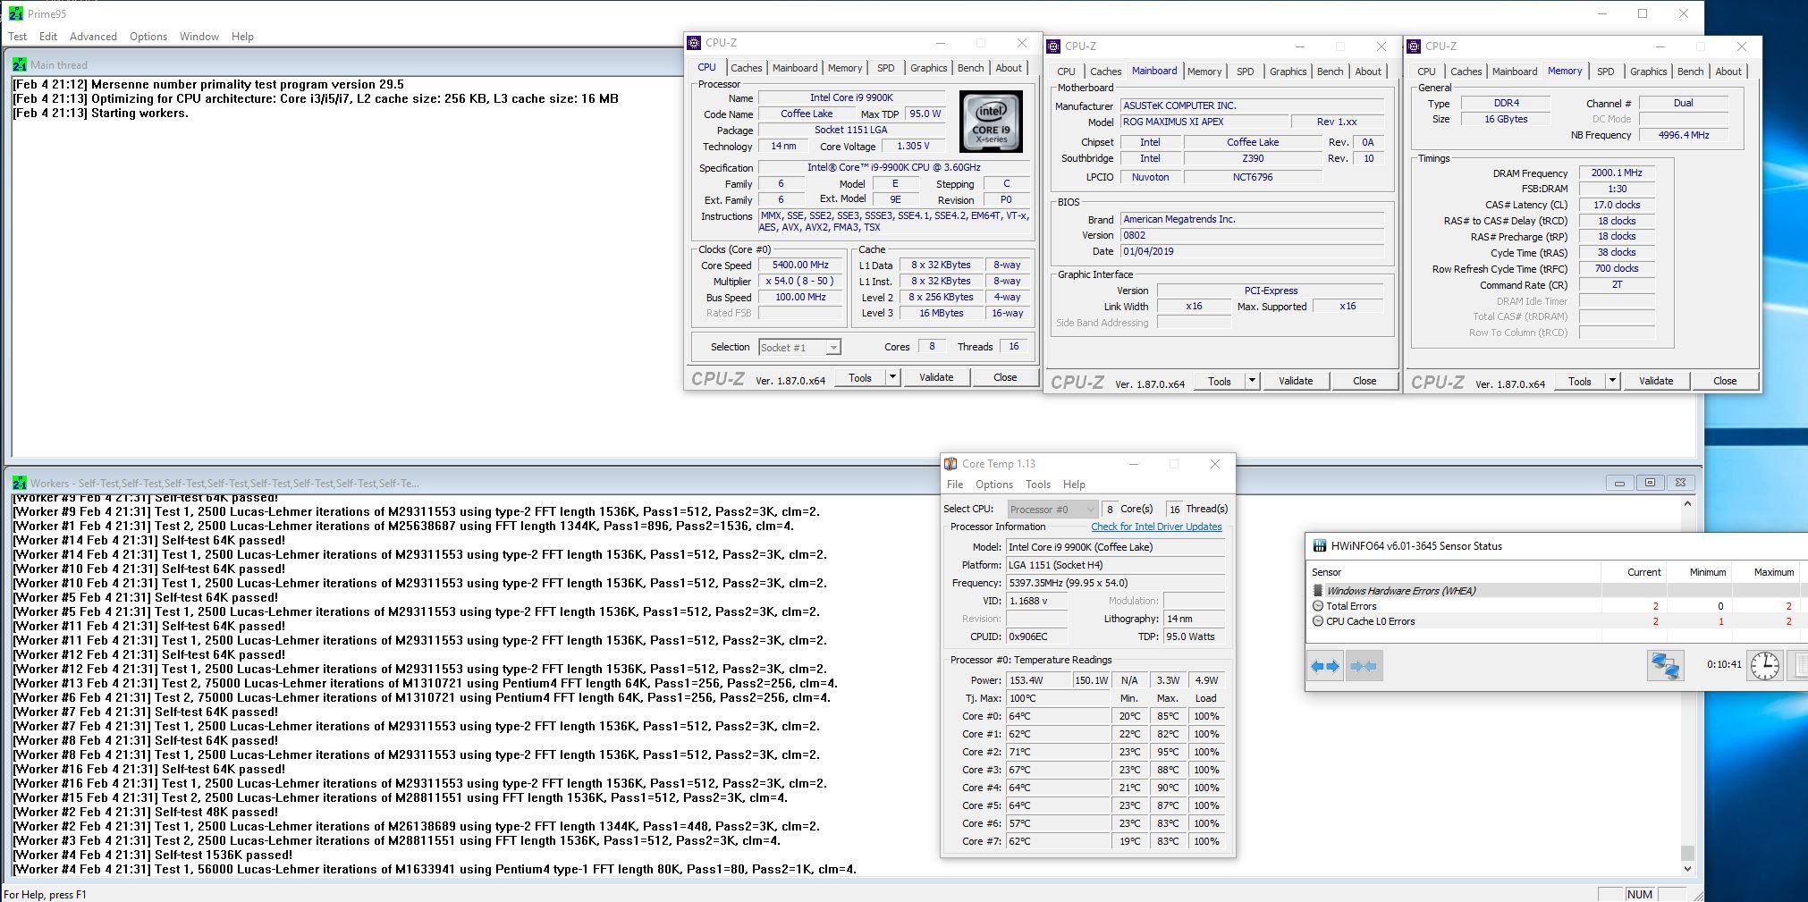The image size is (1808, 902).
Task: Open the Tools menu in Core Temp
Action: [1037, 485]
